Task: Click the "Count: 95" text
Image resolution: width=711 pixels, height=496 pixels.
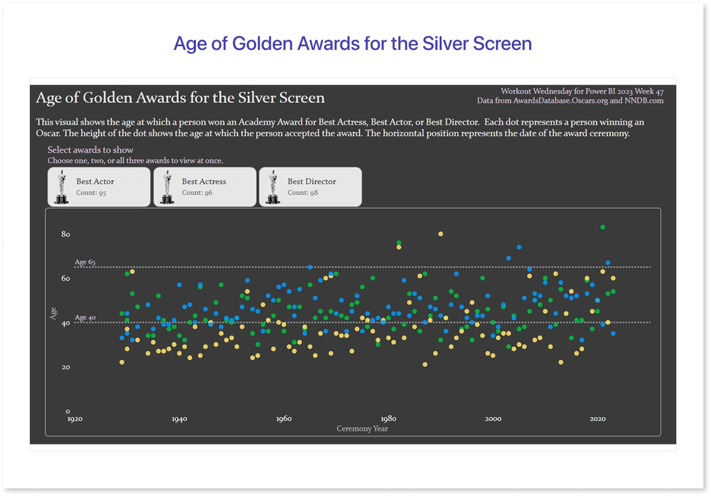Action: click(91, 193)
